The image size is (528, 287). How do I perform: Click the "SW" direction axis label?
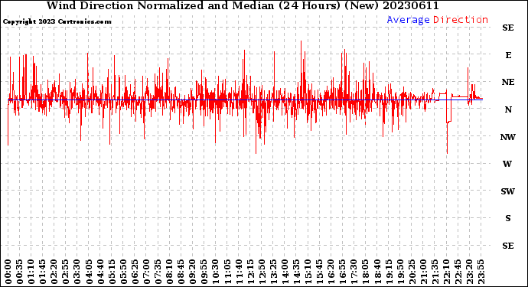point(508,191)
